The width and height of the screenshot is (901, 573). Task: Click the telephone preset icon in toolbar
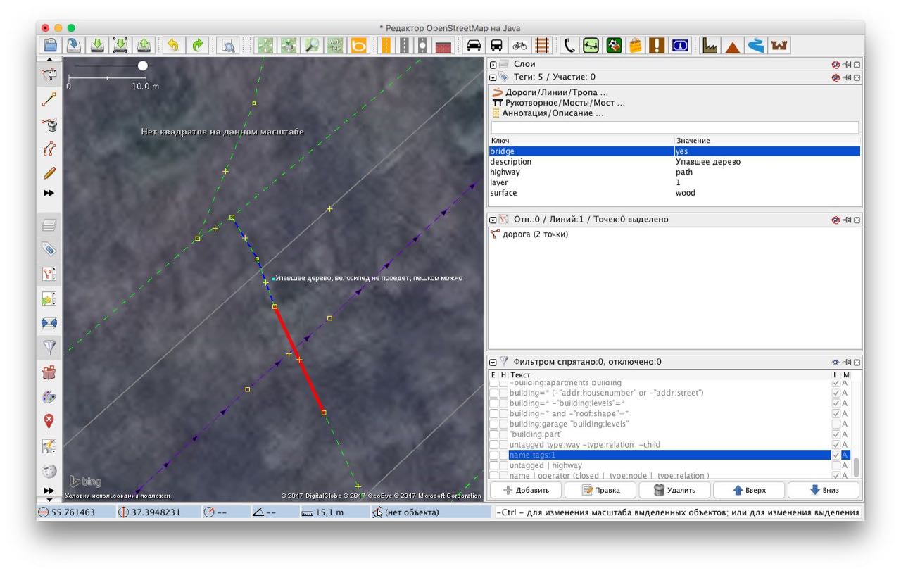tap(569, 45)
